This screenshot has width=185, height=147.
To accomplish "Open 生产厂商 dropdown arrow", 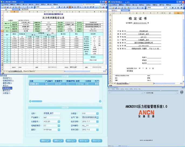I will 97,117.
